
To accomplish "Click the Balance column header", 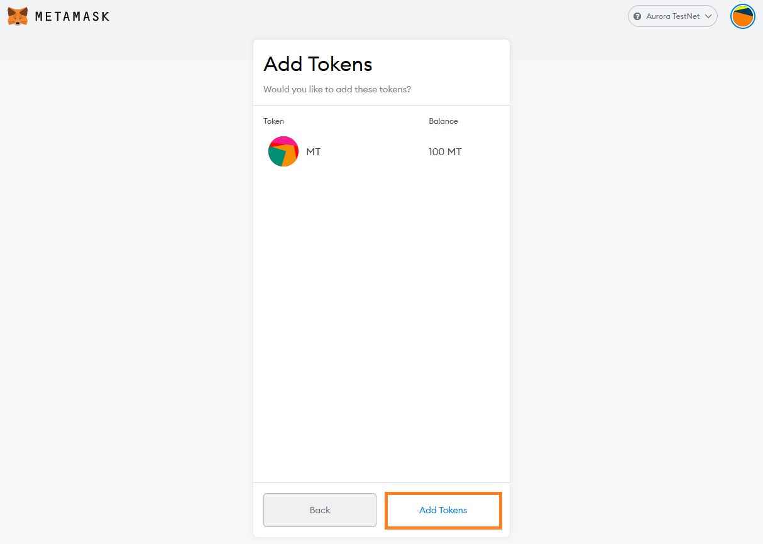I will (x=443, y=121).
